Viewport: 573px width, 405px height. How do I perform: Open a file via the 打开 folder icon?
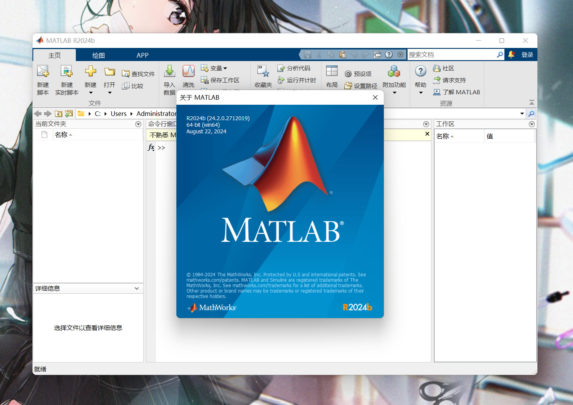pyautogui.click(x=109, y=71)
